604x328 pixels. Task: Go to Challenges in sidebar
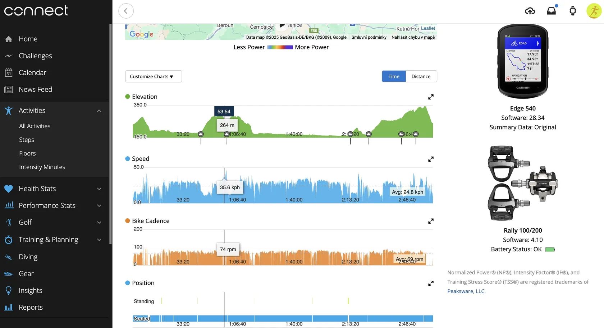pyautogui.click(x=35, y=56)
